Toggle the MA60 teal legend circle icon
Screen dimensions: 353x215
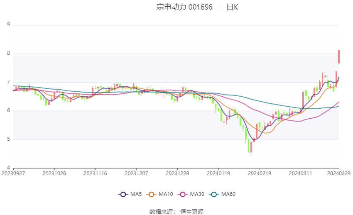pos(214,194)
